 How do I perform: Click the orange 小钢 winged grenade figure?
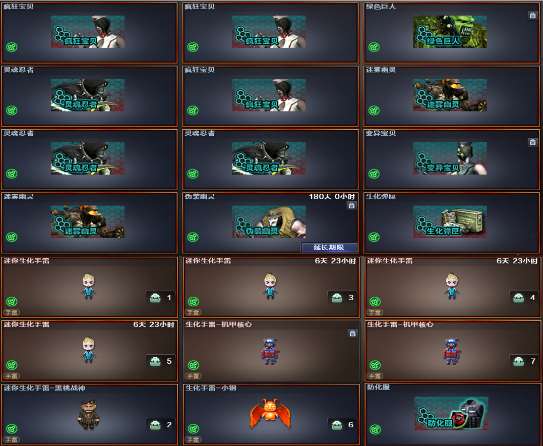tap(270, 413)
